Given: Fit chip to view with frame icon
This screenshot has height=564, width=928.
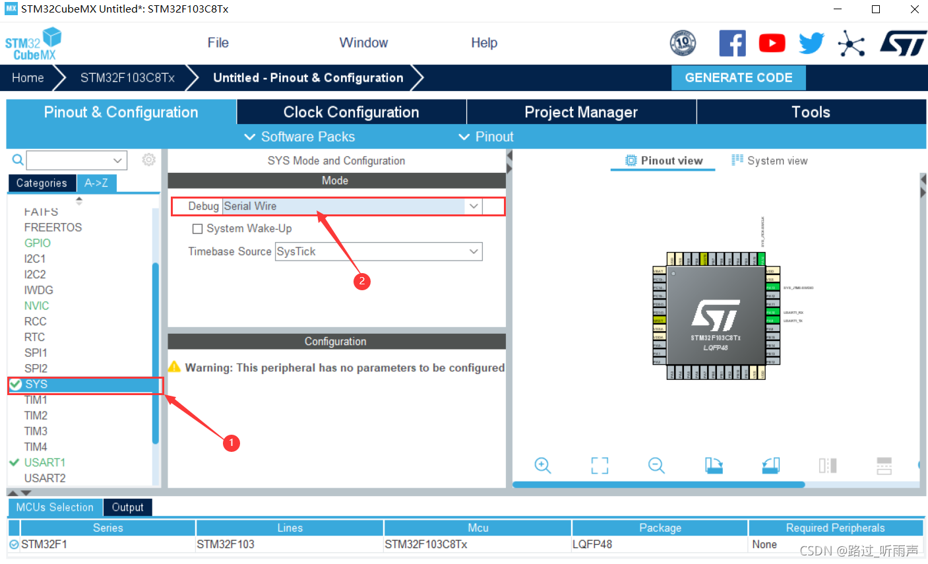Looking at the screenshot, I should tap(600, 466).
